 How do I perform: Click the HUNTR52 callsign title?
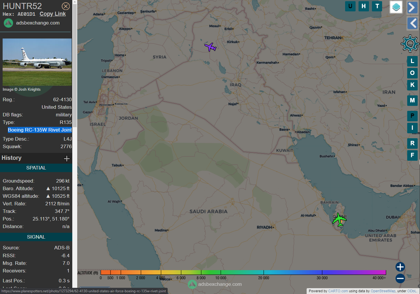coord(22,6)
